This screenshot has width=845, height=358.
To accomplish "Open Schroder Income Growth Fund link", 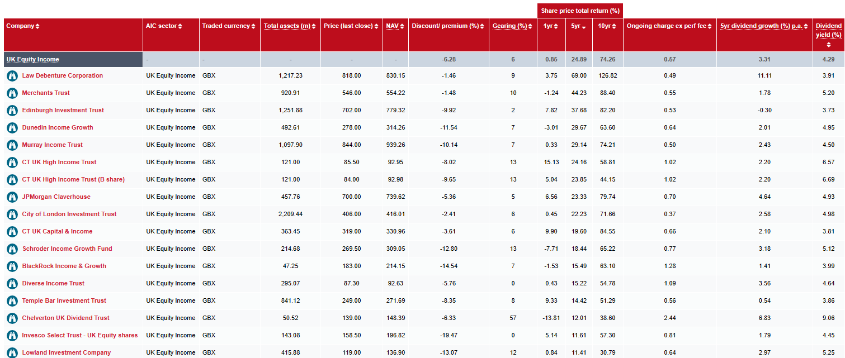I will tap(67, 249).
